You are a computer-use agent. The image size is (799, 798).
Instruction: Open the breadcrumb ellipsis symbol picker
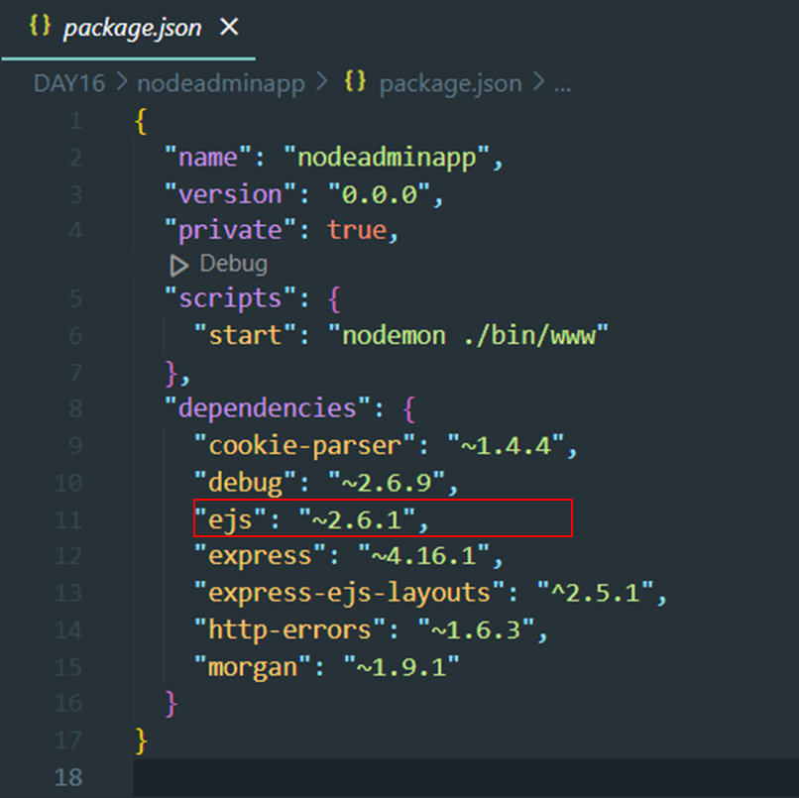pos(562,89)
